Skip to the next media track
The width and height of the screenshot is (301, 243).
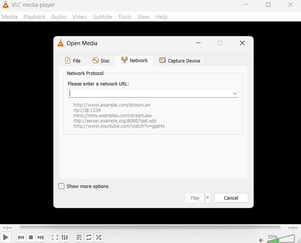click(x=41, y=237)
